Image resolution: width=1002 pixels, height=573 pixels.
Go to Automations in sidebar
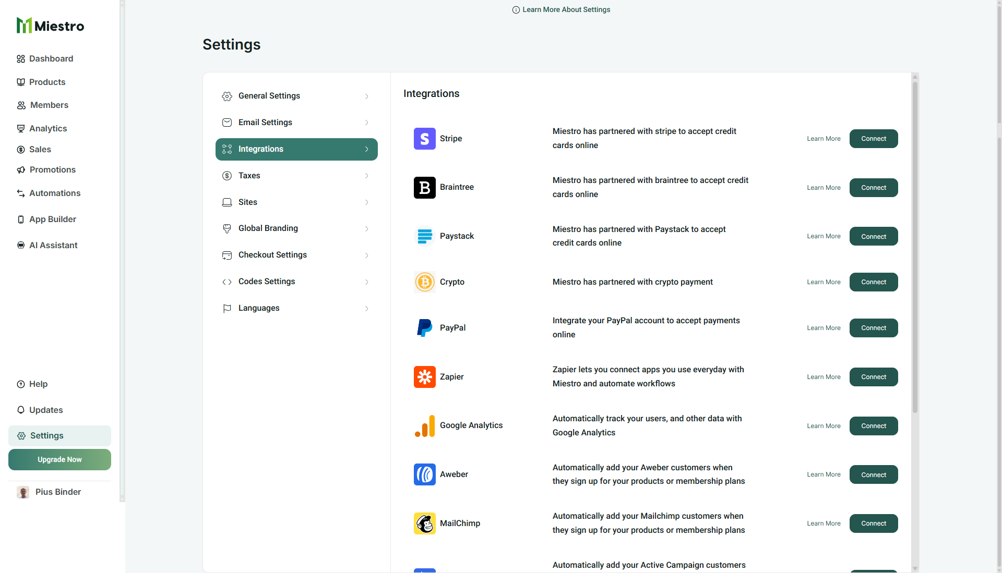55,193
